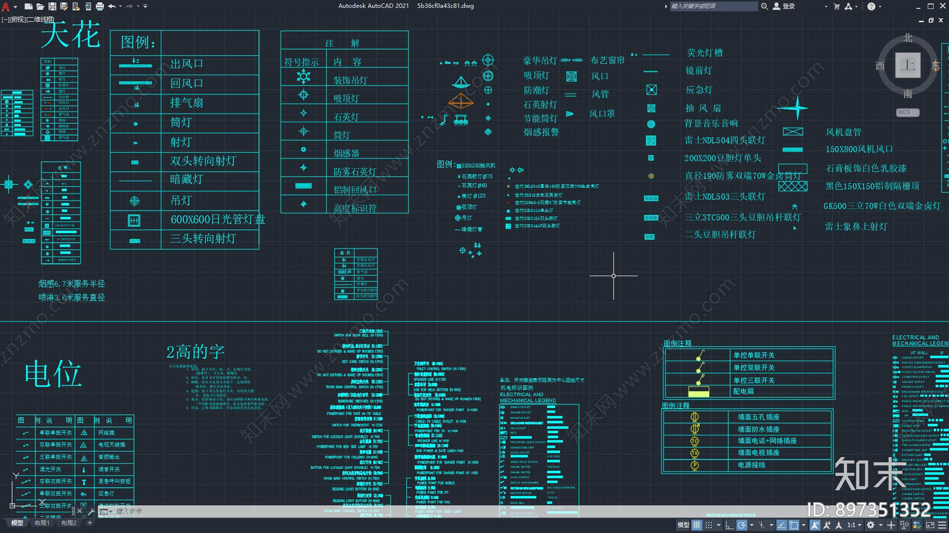Click the Plot printer icon

[x=100, y=6]
